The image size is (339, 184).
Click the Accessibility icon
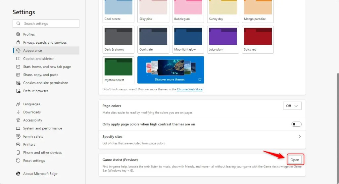tap(18, 120)
